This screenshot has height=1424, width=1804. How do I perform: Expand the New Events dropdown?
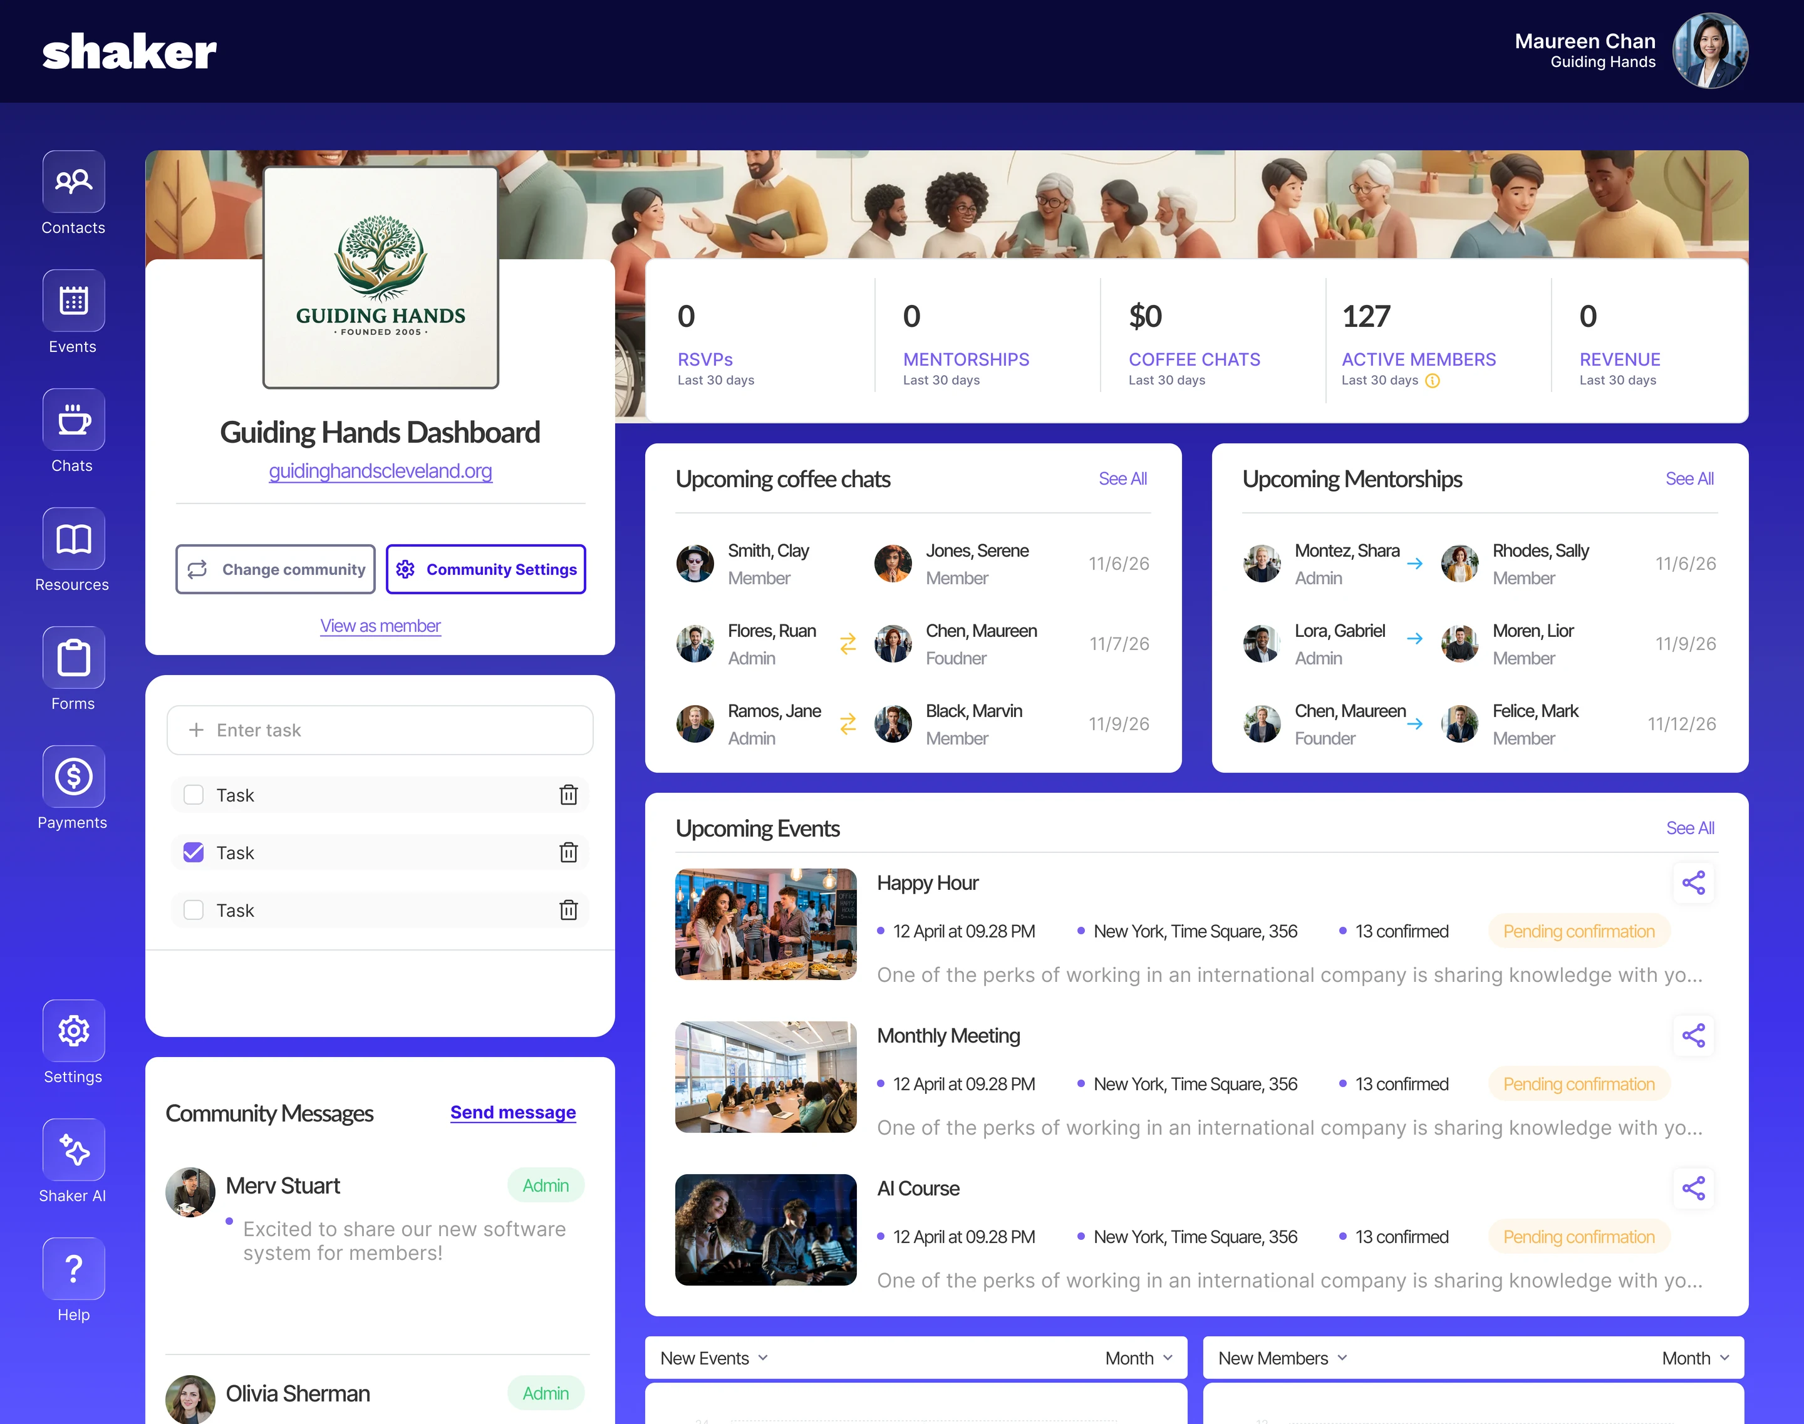[714, 1359]
